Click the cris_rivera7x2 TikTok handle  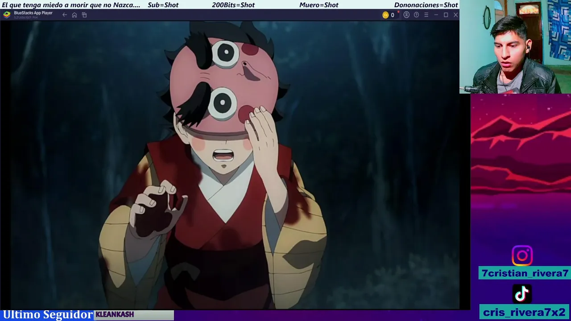525,312
